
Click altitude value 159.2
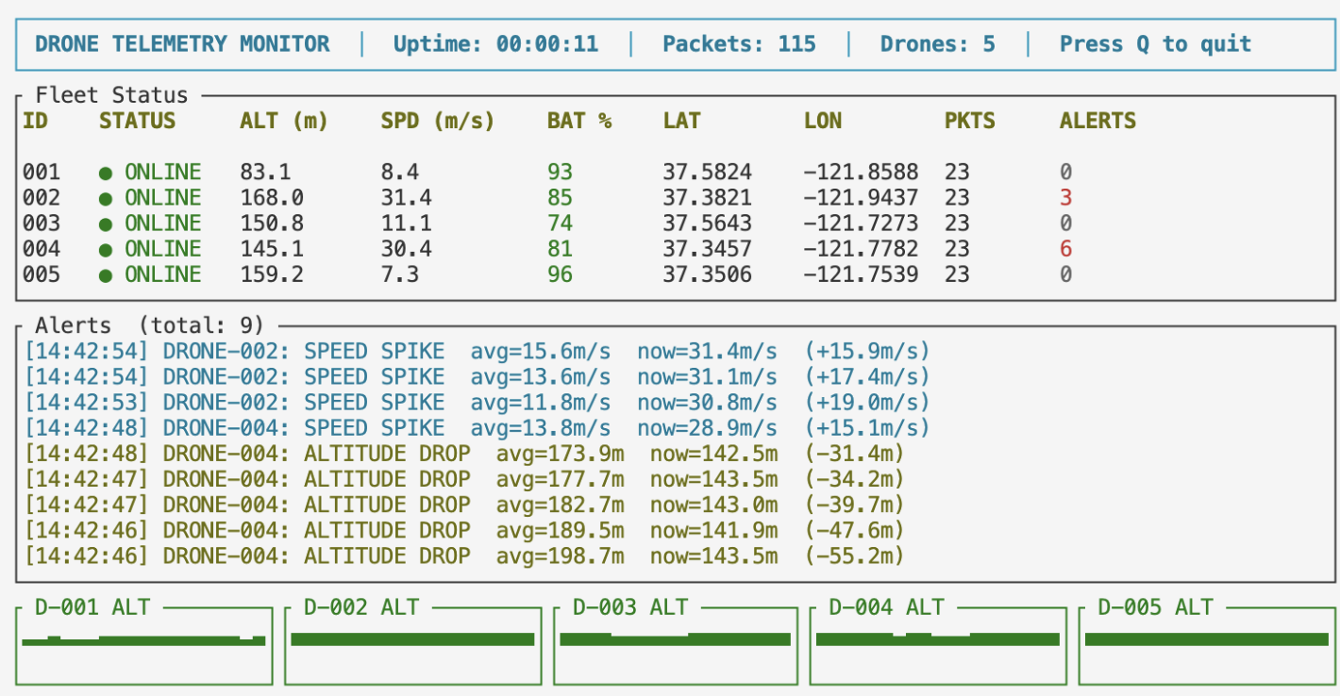272,274
